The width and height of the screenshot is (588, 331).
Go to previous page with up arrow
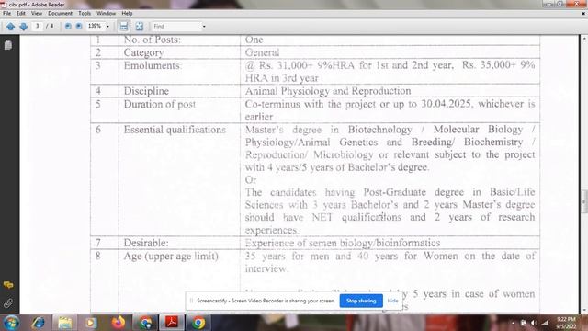click(x=10, y=27)
